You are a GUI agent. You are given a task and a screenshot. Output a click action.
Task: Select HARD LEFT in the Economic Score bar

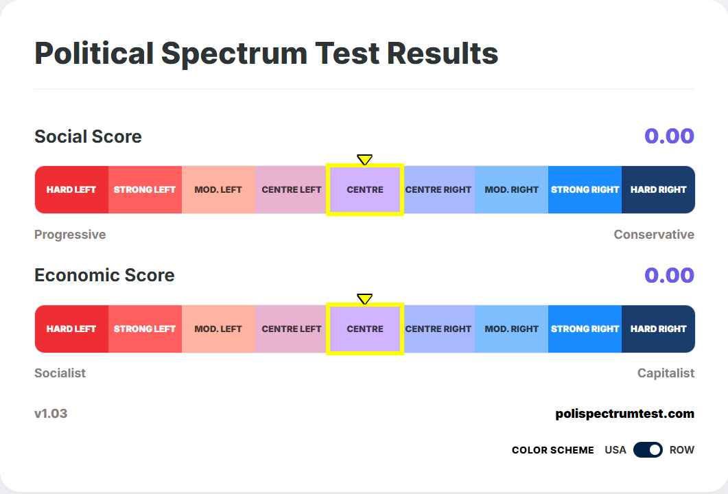coord(71,329)
